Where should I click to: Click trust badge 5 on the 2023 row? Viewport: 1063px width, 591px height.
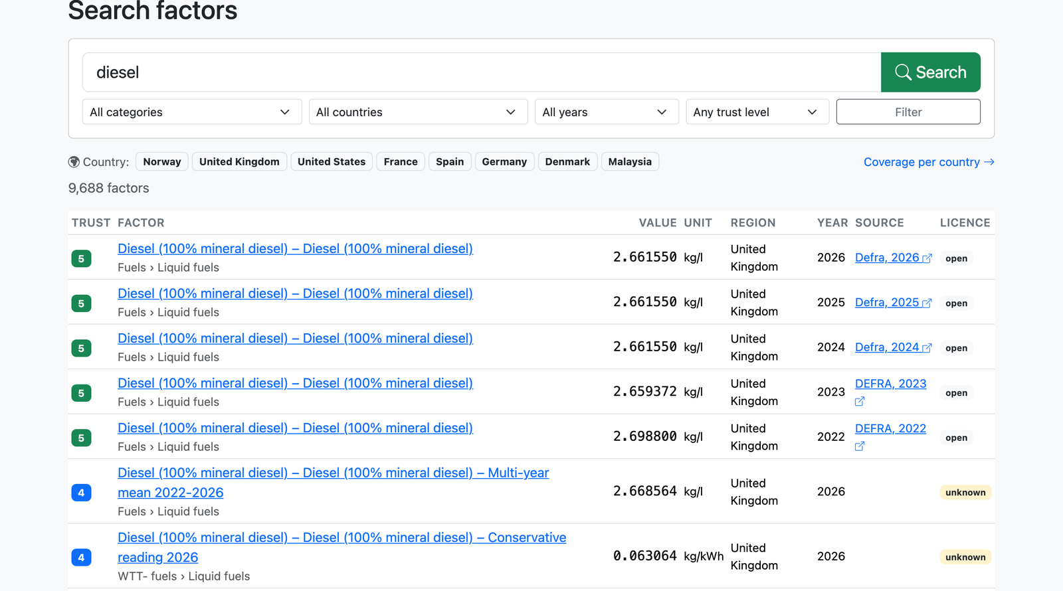coord(81,393)
